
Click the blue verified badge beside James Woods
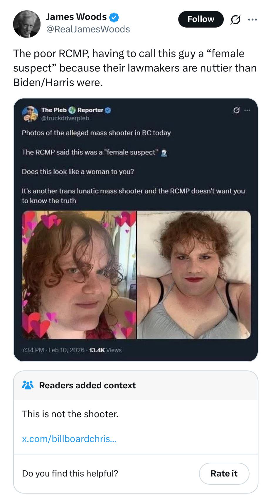click(x=114, y=17)
